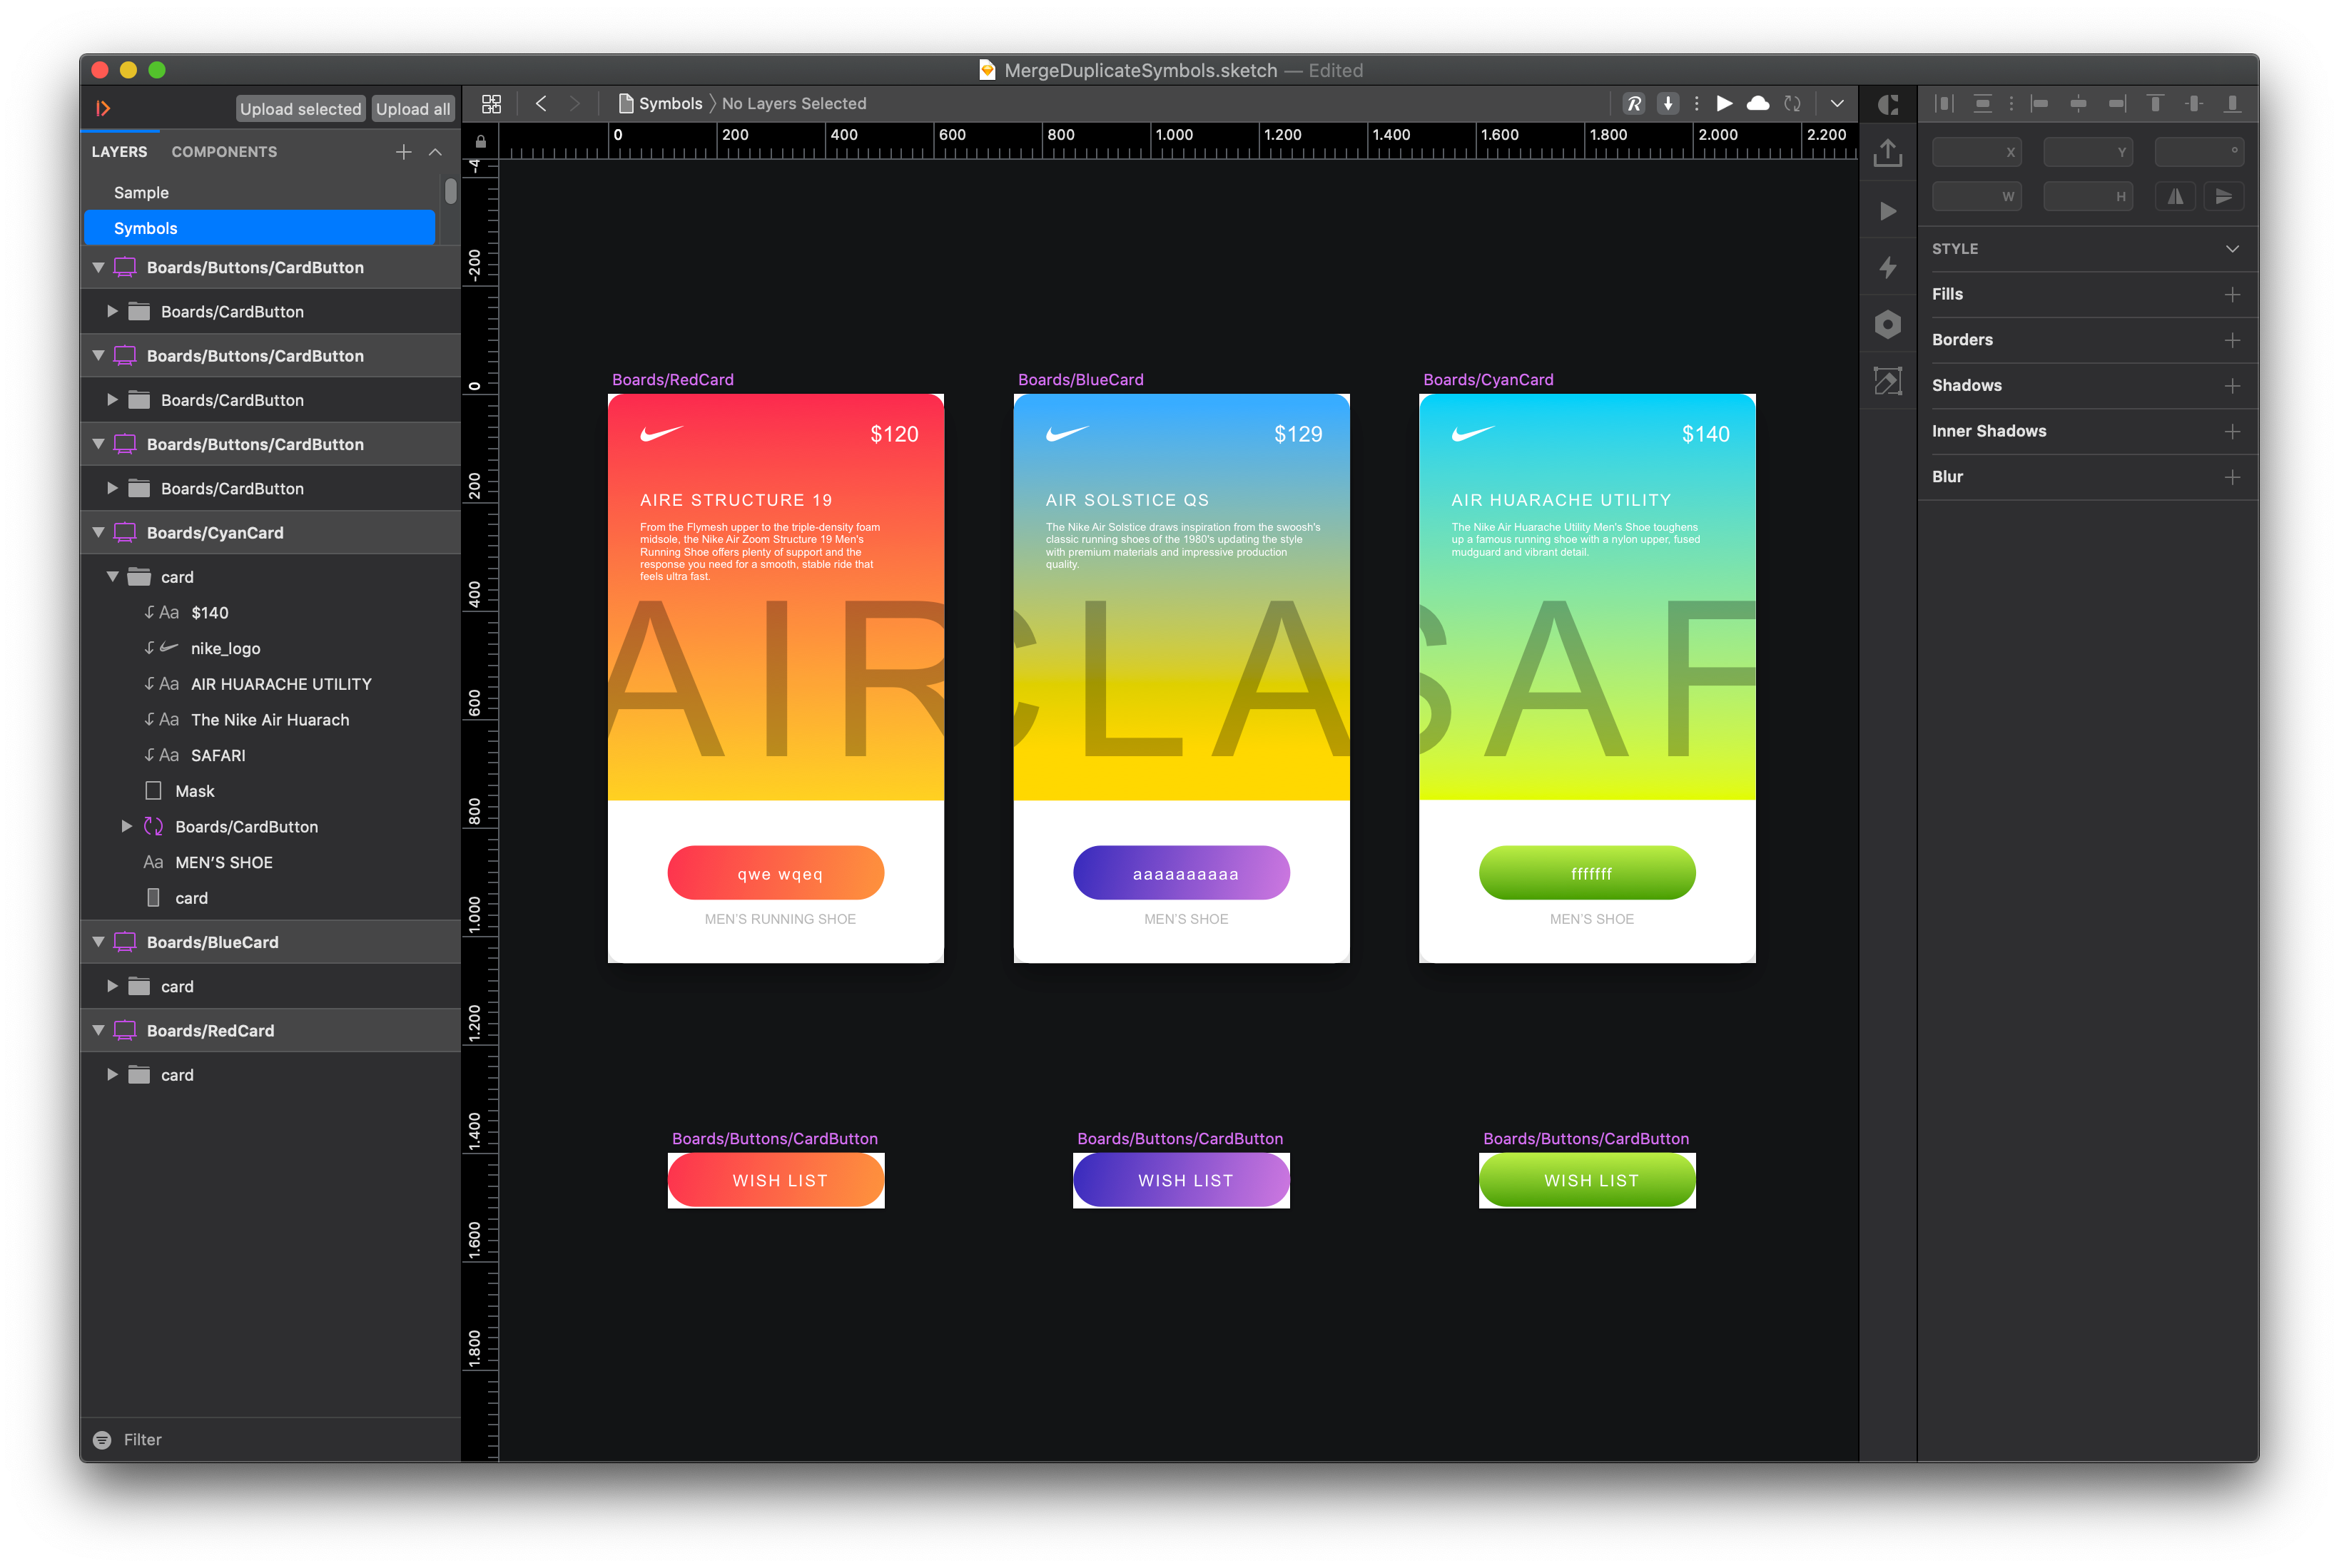Align layers to horizontal center
This screenshot has height=1568, width=2339.
point(2078,104)
